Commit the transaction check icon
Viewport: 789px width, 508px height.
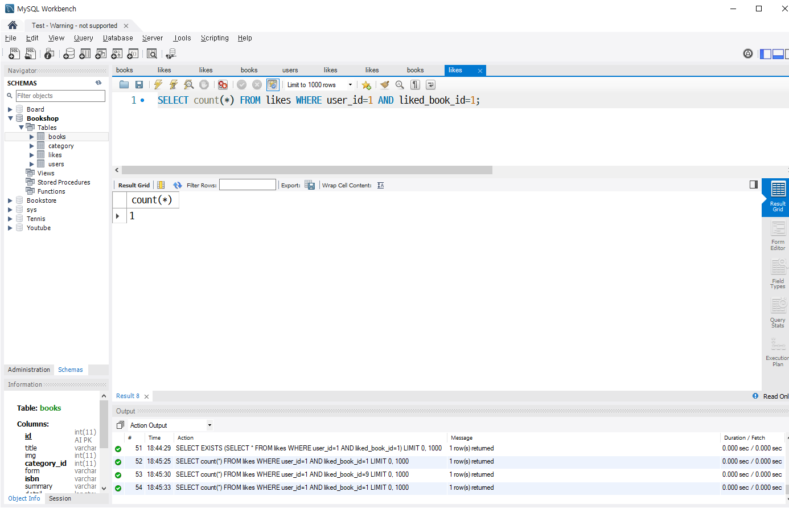tap(242, 85)
